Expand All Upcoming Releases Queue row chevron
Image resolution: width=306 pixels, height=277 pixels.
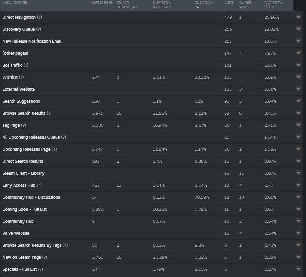(x=298, y=137)
